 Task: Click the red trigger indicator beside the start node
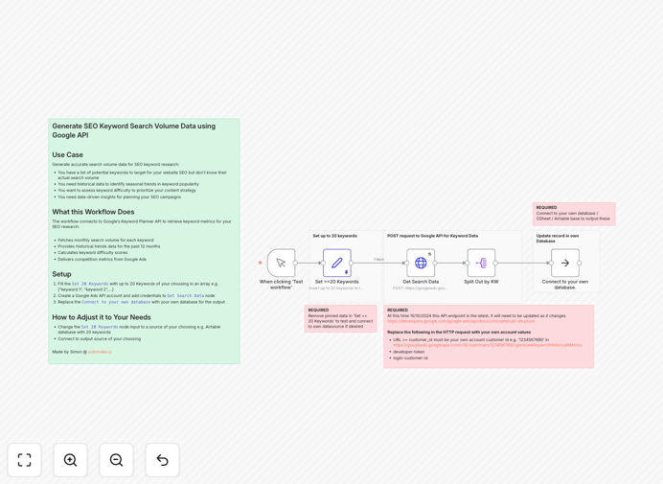tap(260, 263)
